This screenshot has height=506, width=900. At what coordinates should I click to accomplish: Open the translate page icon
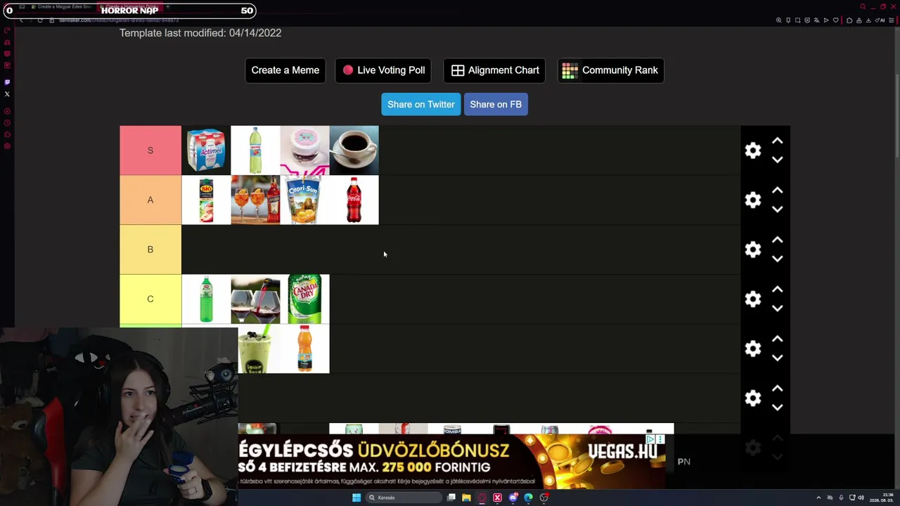(x=816, y=20)
